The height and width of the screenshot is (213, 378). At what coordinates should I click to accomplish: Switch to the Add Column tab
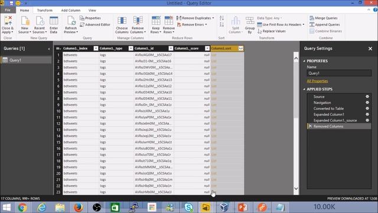coord(71,11)
